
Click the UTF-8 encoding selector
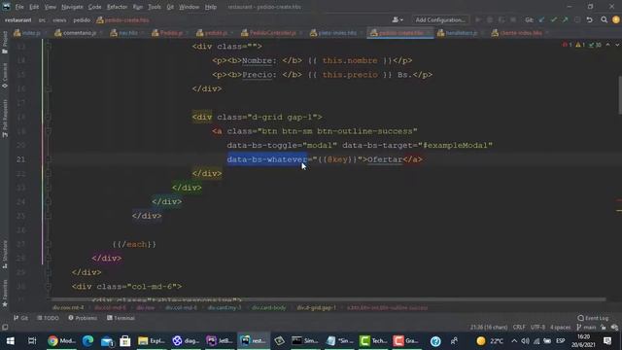pyautogui.click(x=537, y=328)
